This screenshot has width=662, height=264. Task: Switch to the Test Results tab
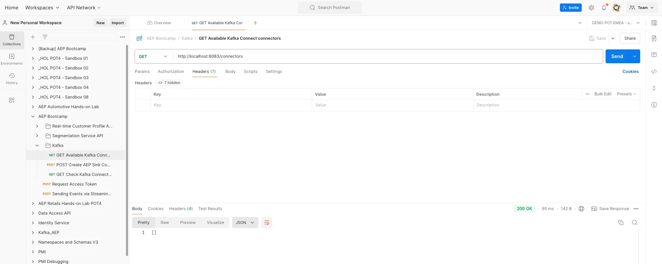click(x=210, y=209)
